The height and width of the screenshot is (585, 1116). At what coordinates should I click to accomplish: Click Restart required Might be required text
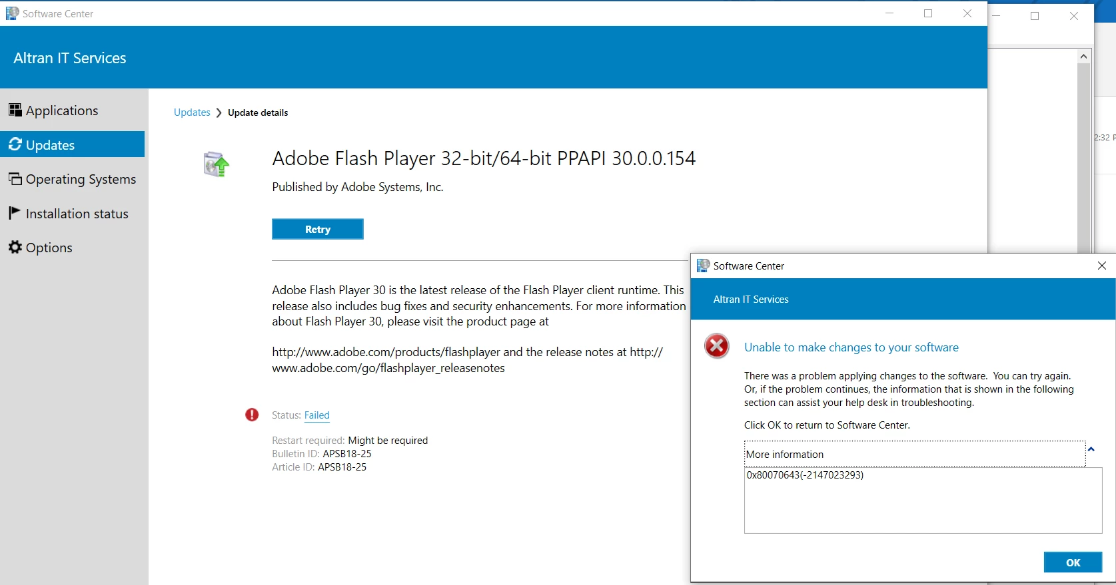click(x=350, y=441)
